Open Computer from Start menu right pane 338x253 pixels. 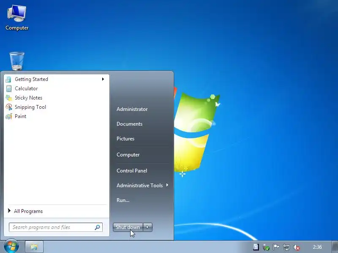128,155
